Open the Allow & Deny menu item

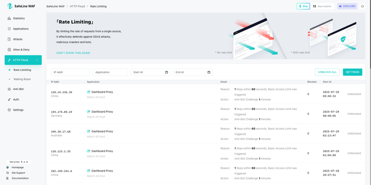[23, 50]
